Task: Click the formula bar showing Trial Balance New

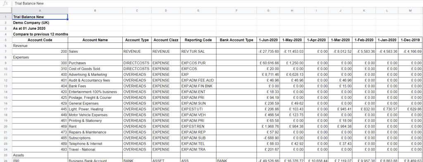Action: [217, 3]
